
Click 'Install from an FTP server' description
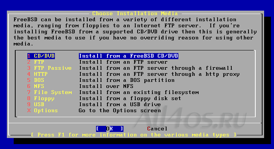click(123, 62)
